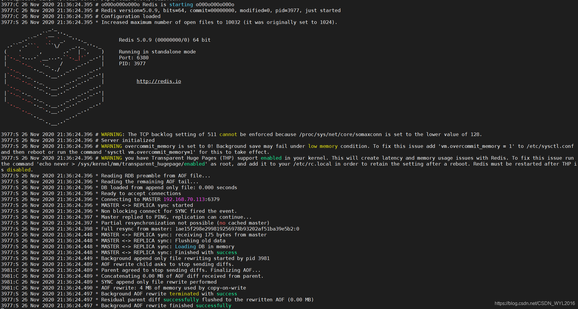
Task: Click 'MASTER <-> REPLICA sync started' line
Action: (x=97, y=205)
